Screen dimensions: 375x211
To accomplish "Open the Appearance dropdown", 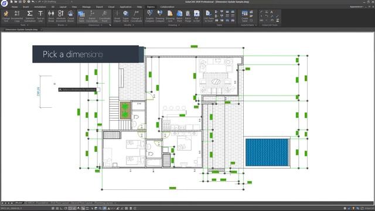I will [357, 6].
